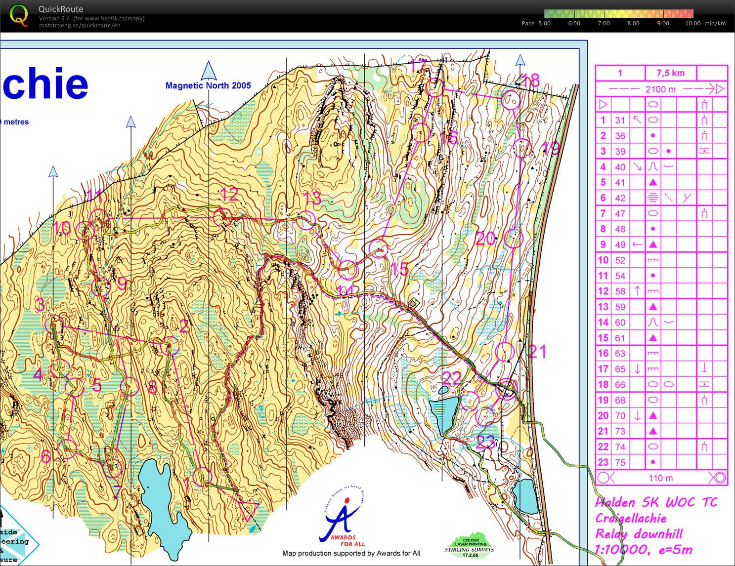735x566 pixels.
Task: Click the north arrow above Magnetic North 2005
Action: (209, 71)
